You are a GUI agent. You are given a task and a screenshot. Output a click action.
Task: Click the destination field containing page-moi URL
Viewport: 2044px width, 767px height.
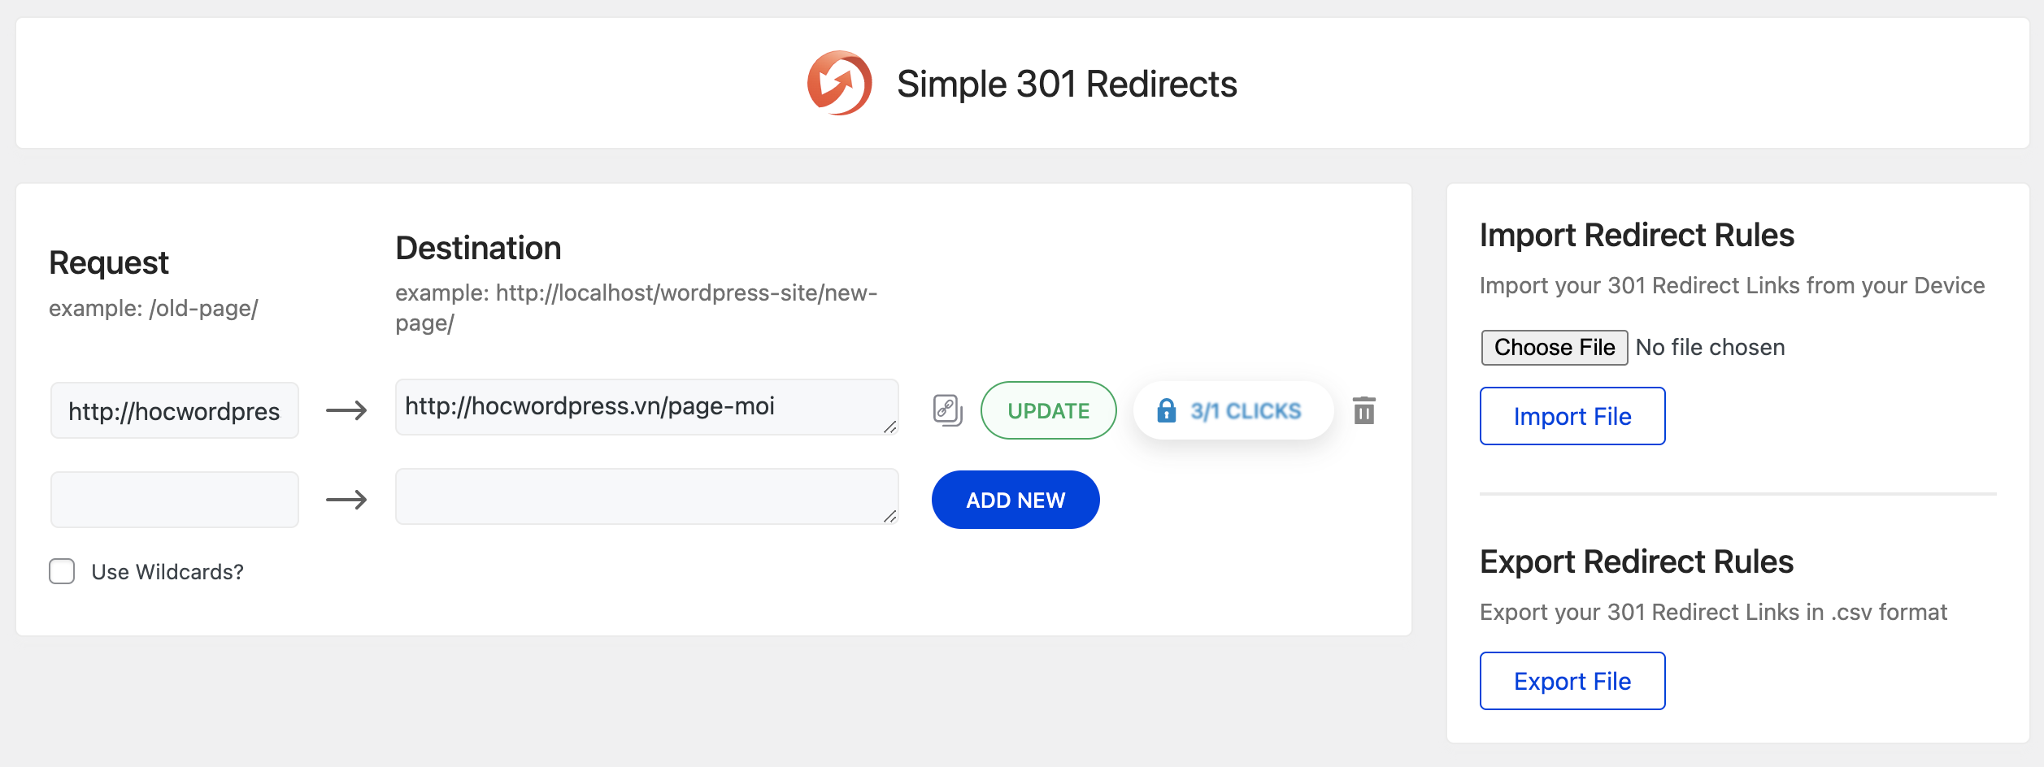pos(646,407)
